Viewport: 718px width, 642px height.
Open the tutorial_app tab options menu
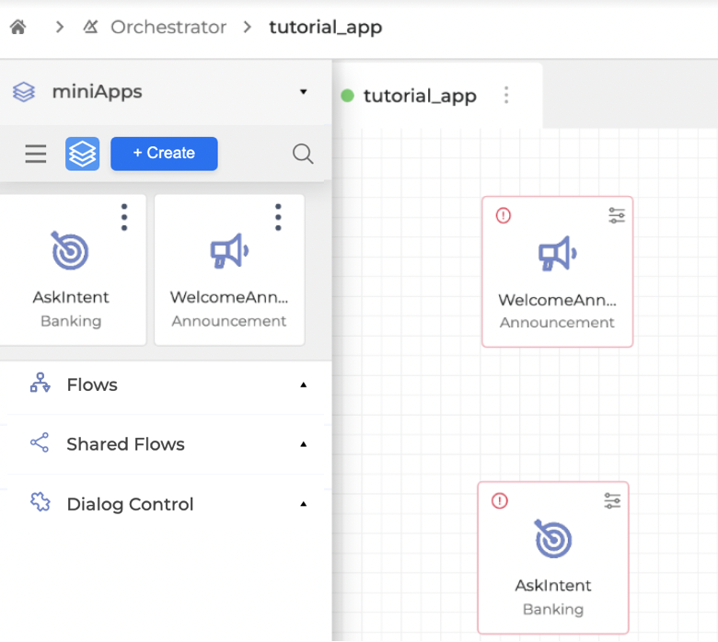click(505, 96)
